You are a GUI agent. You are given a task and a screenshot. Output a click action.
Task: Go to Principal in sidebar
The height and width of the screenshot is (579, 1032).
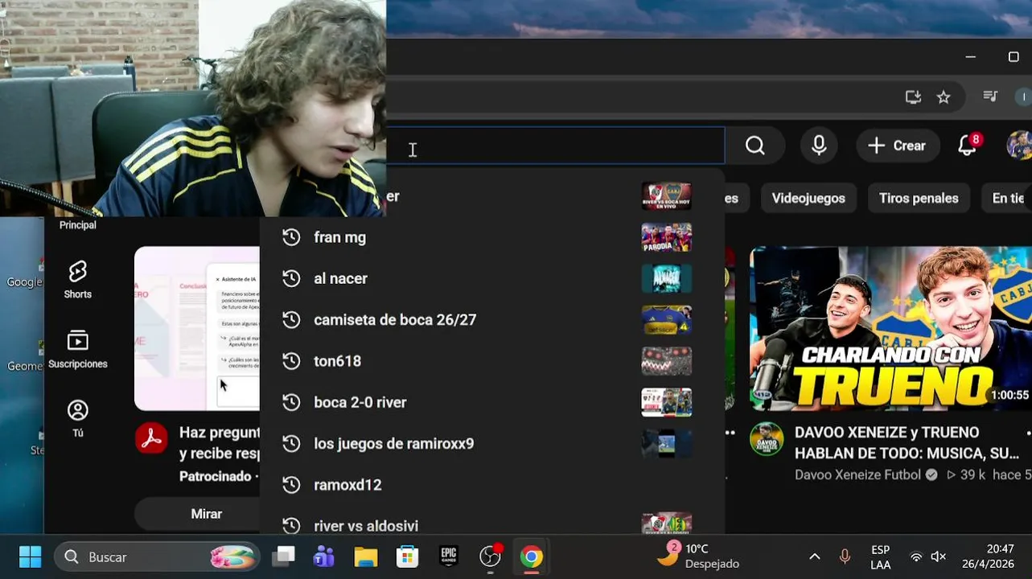click(77, 225)
